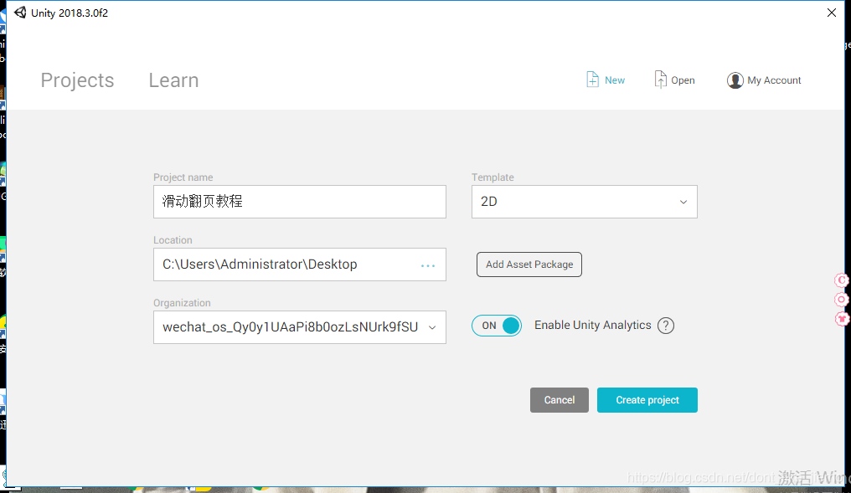Click the Add Asset Package button

[529, 264]
